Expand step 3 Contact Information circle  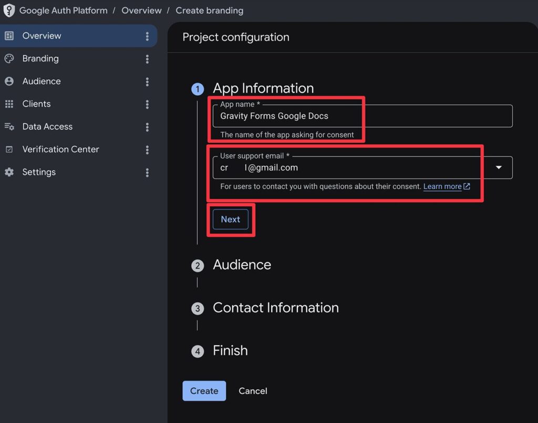[198, 309]
